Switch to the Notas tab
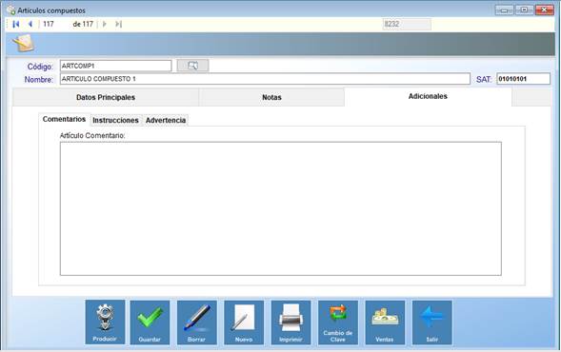Viewport: 561px width, 352px height. pos(271,97)
